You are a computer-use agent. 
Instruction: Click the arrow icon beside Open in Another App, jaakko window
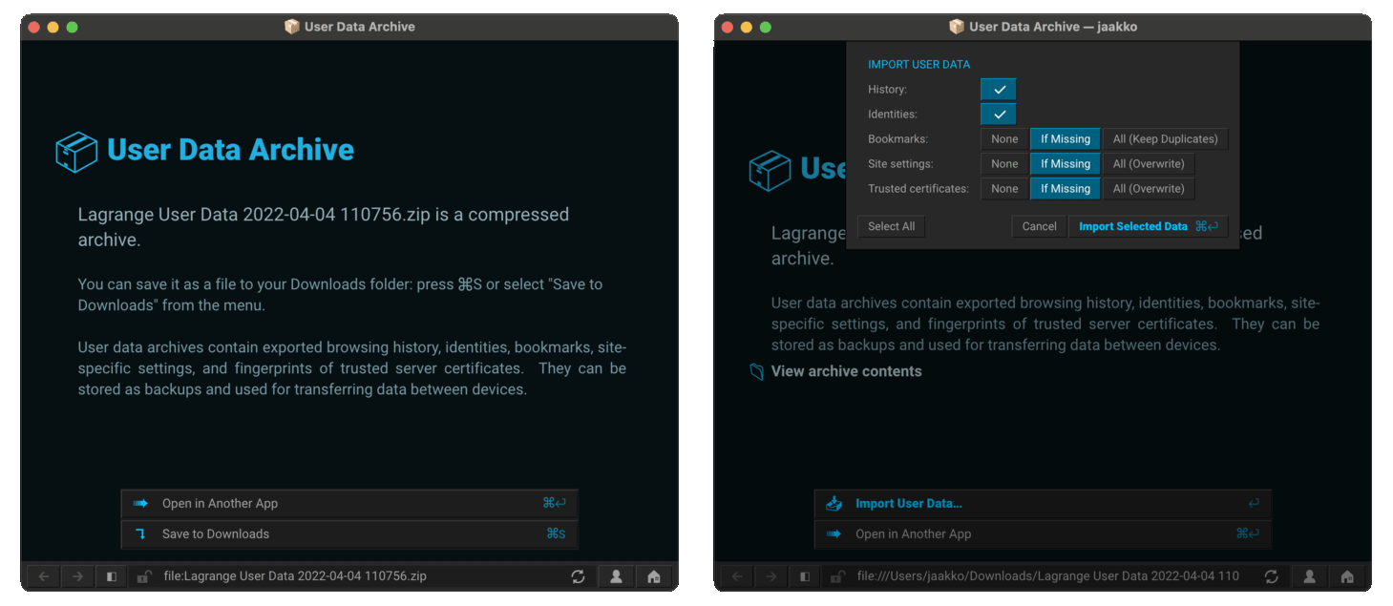pyautogui.click(x=834, y=533)
